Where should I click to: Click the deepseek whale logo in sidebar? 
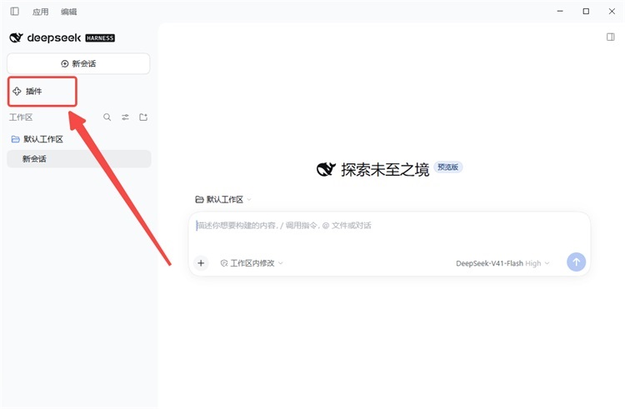[x=17, y=37]
